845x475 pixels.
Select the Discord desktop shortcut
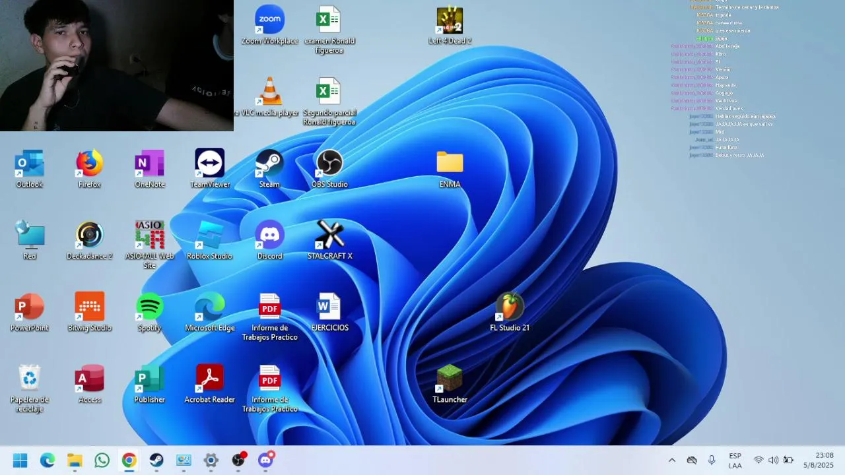click(269, 240)
